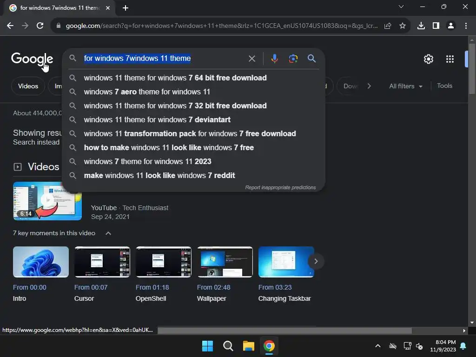View site information lock icon
The image size is (476, 357).
click(x=59, y=26)
